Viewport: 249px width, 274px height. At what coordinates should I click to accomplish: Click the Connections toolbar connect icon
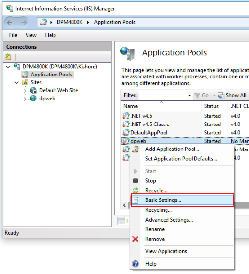tap(8, 57)
